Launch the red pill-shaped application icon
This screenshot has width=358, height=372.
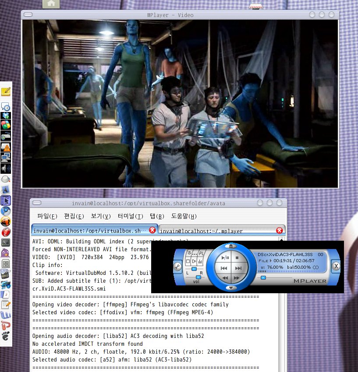pos(6,232)
